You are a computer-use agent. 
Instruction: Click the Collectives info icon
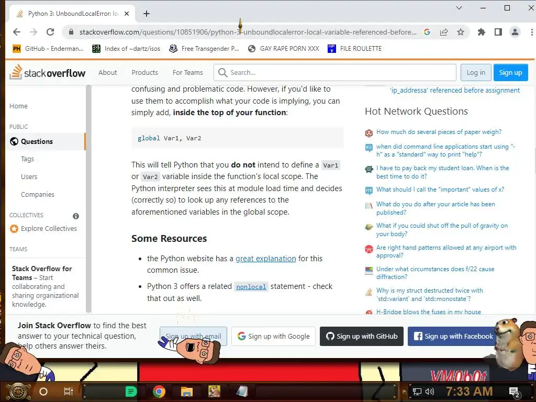click(76, 216)
